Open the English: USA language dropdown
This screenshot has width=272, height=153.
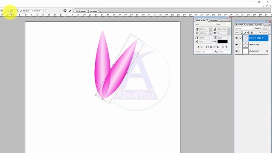click(x=204, y=52)
